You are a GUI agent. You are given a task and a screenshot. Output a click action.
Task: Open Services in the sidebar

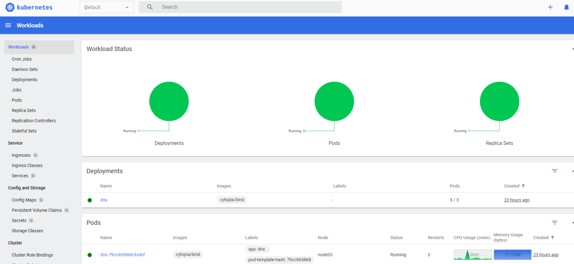click(20, 176)
